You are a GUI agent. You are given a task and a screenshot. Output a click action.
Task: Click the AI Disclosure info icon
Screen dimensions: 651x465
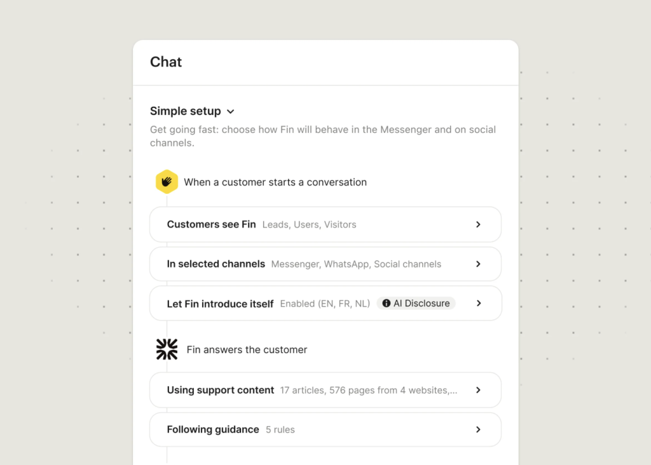tap(386, 304)
